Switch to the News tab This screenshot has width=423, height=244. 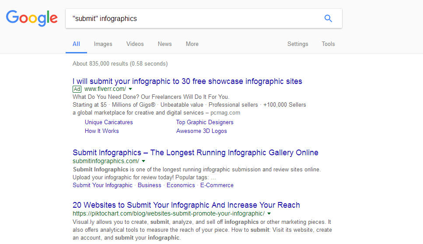click(164, 44)
